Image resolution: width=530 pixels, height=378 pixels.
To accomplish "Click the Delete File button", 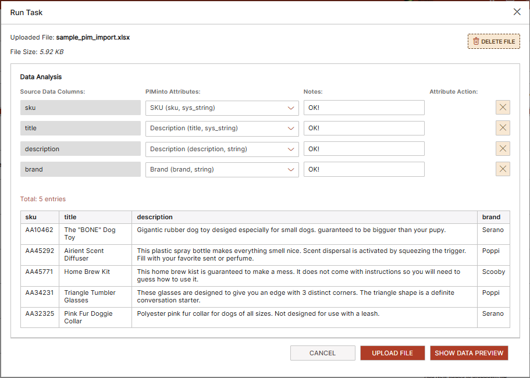I will coord(493,42).
